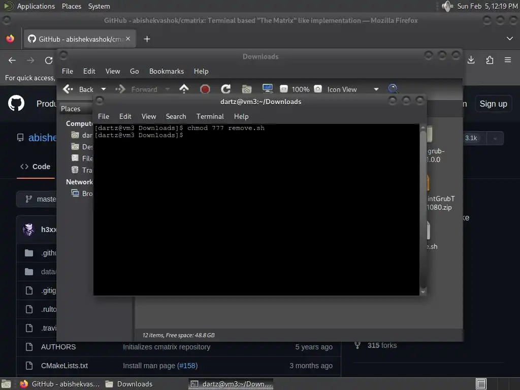Open the Places sidebar selector
The image size is (520, 390).
(76, 109)
